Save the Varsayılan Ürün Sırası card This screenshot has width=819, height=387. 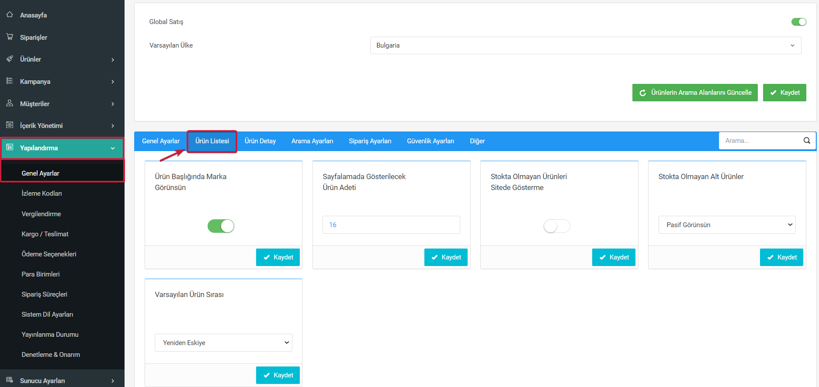pyautogui.click(x=278, y=375)
